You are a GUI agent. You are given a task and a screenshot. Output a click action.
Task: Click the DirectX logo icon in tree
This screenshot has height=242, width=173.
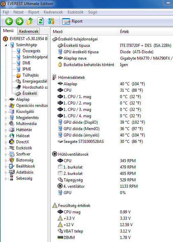pyautogui.click(x=12, y=142)
